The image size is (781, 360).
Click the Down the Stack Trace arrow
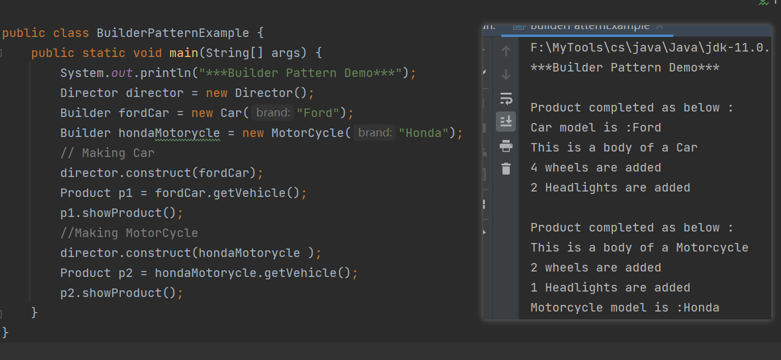506,75
